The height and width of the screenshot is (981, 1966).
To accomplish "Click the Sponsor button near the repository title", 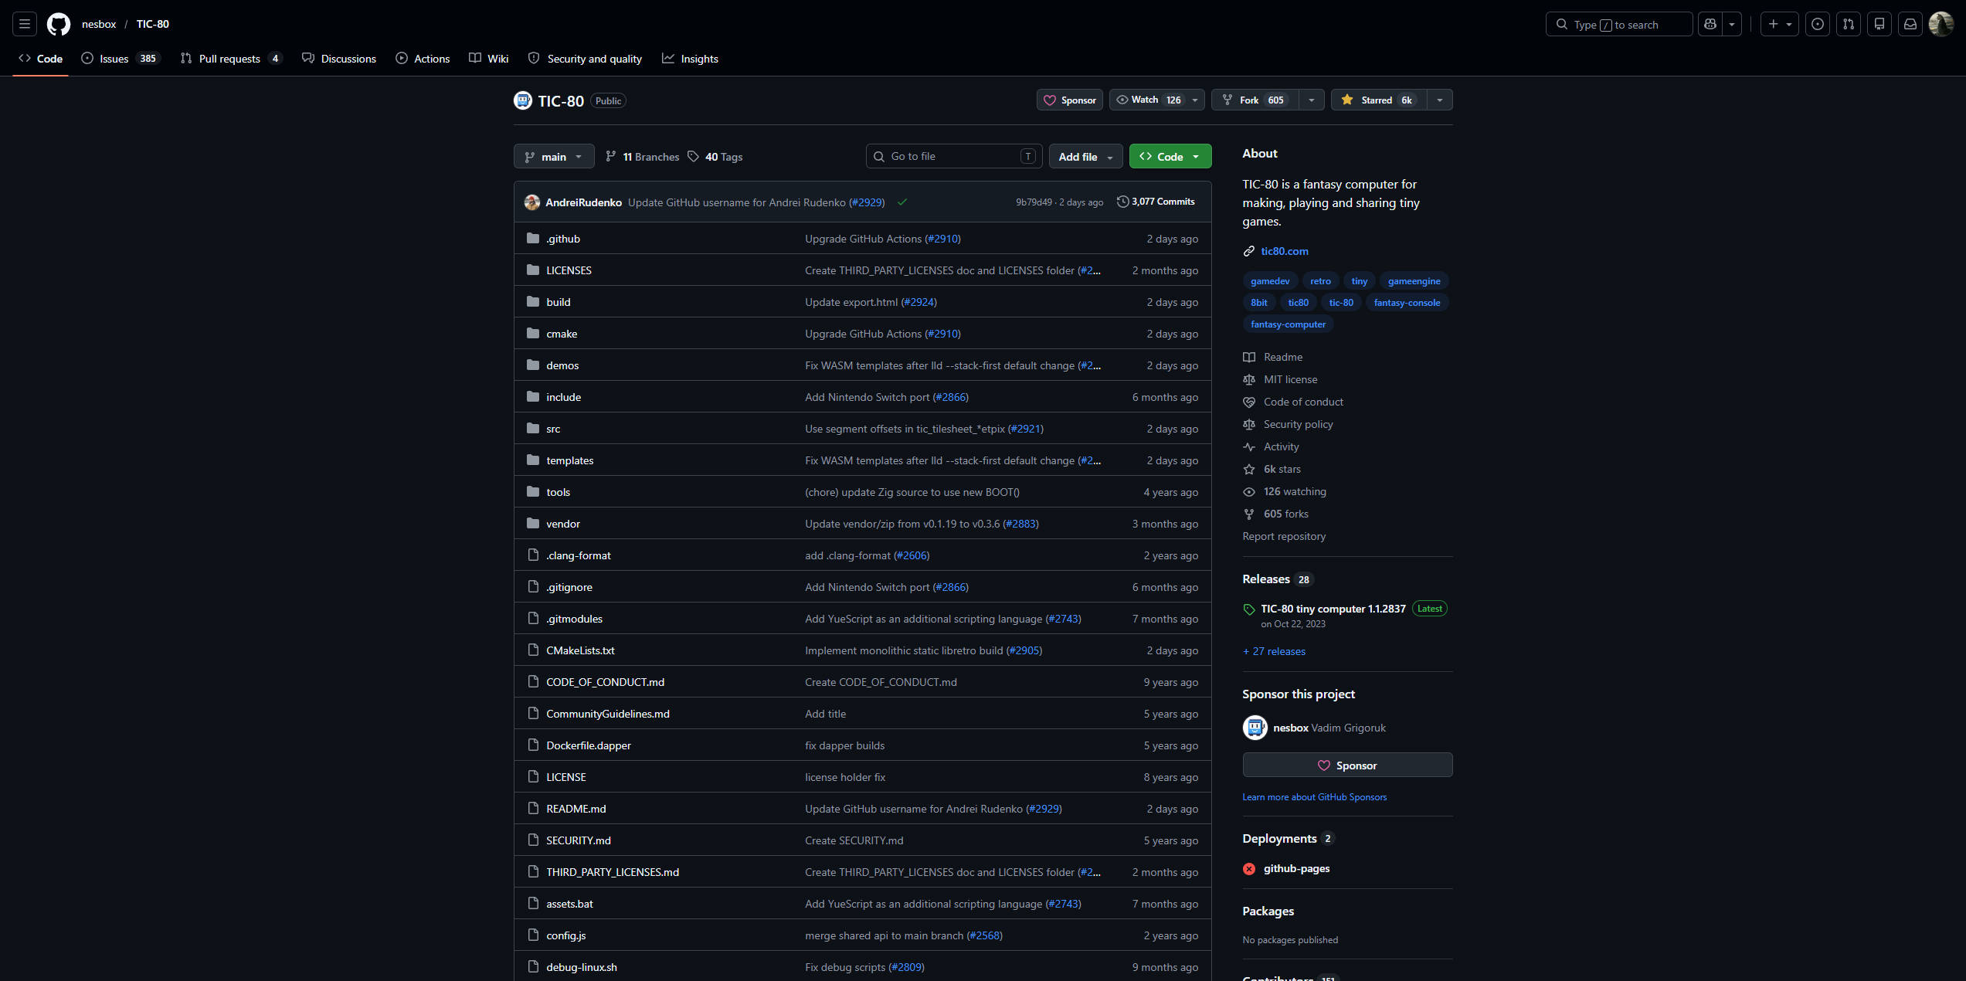I will (1070, 100).
